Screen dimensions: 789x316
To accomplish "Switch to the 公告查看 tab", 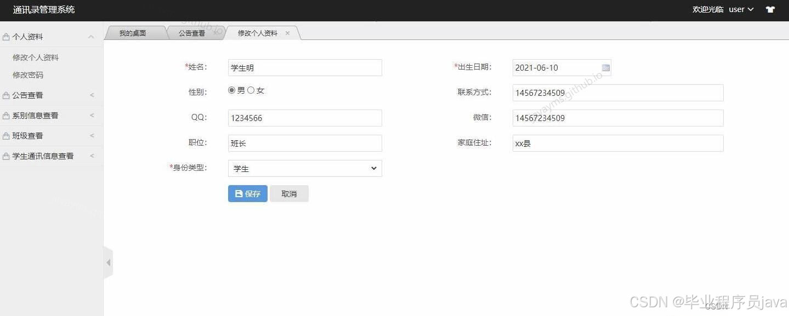I will pos(192,33).
